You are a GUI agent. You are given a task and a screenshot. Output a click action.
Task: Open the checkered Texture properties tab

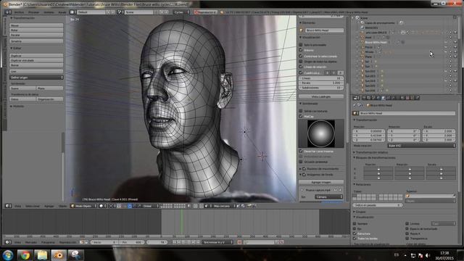coord(407,98)
